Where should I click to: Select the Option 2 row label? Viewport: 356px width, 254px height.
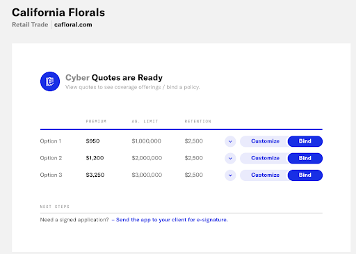pyautogui.click(x=51, y=158)
